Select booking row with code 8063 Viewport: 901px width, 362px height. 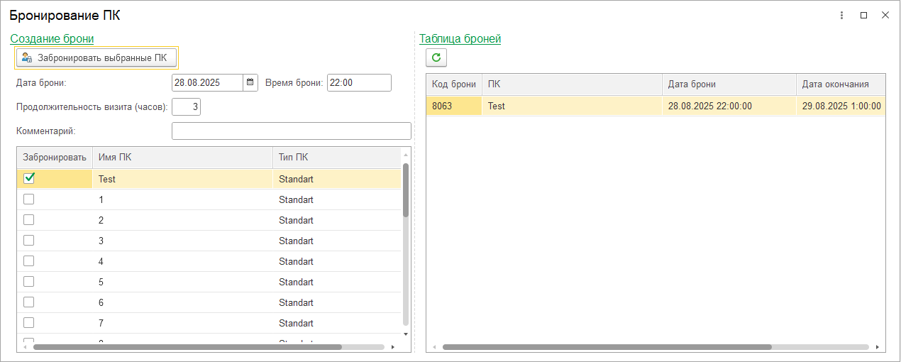(x=656, y=106)
